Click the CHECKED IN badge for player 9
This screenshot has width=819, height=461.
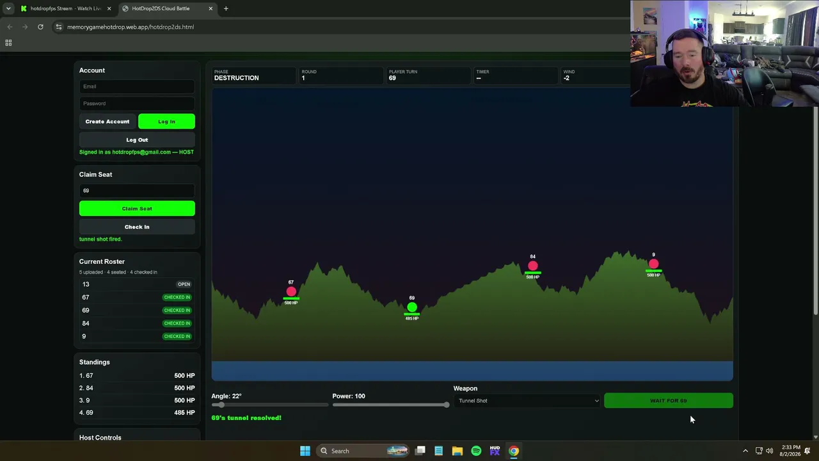tap(177, 336)
